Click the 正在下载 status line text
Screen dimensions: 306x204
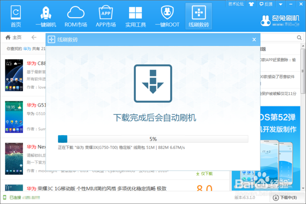(x=121, y=148)
